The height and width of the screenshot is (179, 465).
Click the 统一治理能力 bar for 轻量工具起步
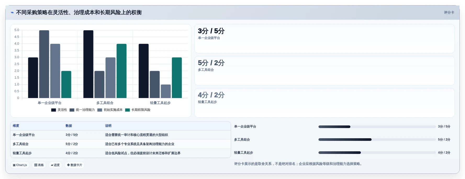click(x=155, y=85)
